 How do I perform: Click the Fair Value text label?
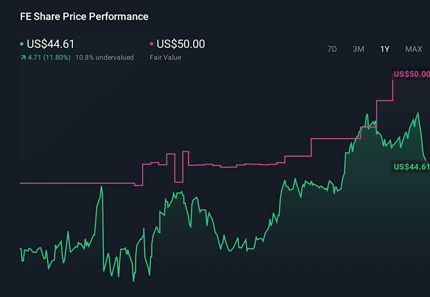(165, 57)
